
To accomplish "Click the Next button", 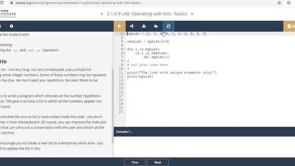I will tap(158, 162).
